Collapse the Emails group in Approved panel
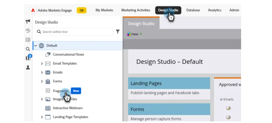 (x=221, y=99)
